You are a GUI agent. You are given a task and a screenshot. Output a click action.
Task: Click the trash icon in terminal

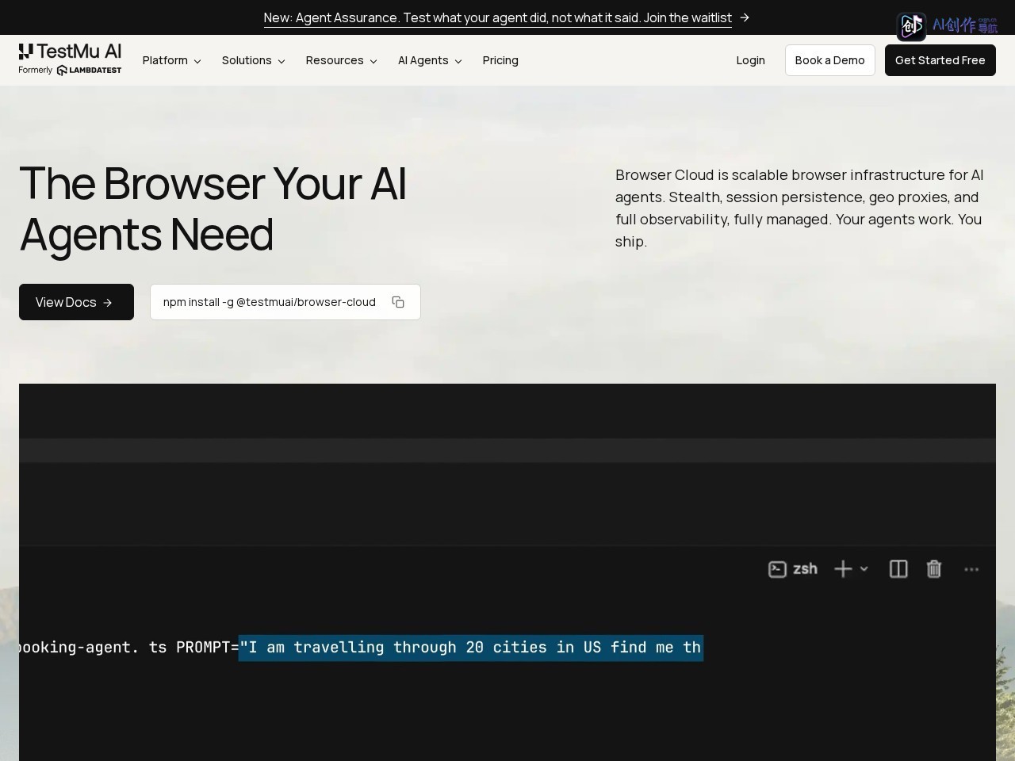click(x=934, y=569)
